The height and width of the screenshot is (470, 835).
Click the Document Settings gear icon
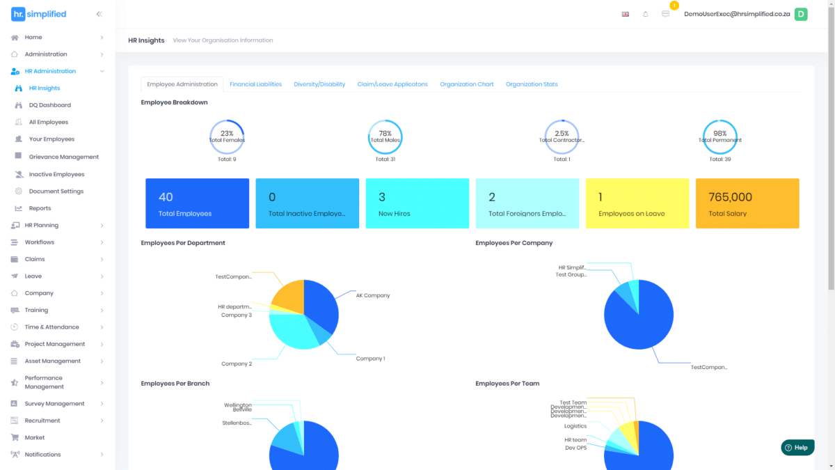19,191
